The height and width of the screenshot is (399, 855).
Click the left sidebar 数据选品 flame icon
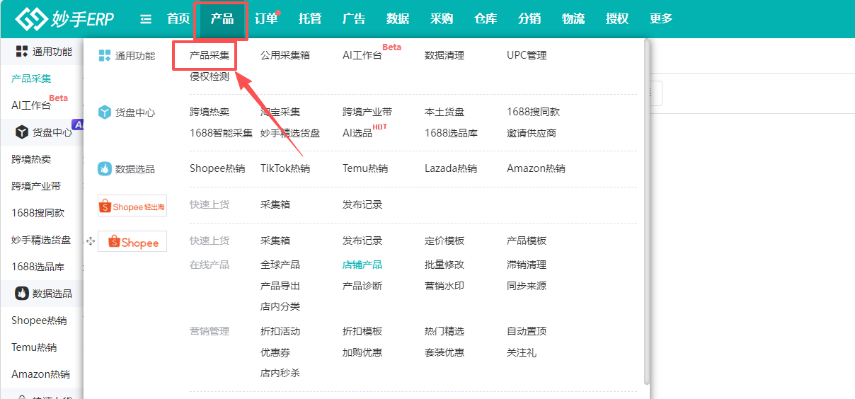(22, 294)
